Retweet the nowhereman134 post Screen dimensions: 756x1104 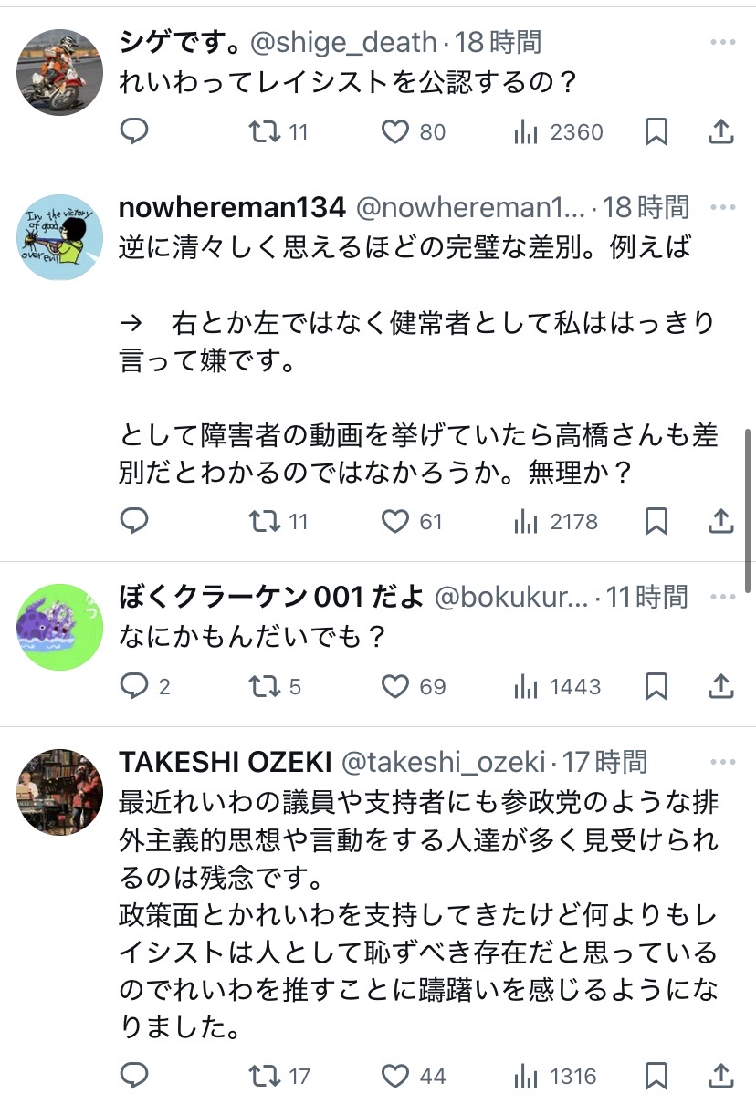(266, 521)
